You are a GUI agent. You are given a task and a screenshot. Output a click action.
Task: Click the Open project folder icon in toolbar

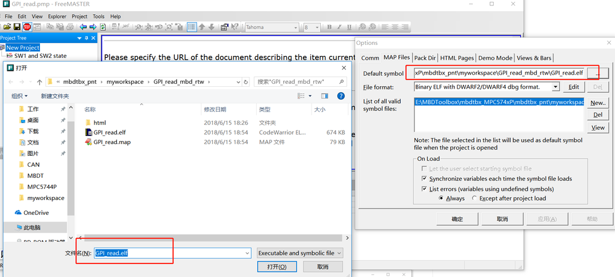tap(7, 27)
